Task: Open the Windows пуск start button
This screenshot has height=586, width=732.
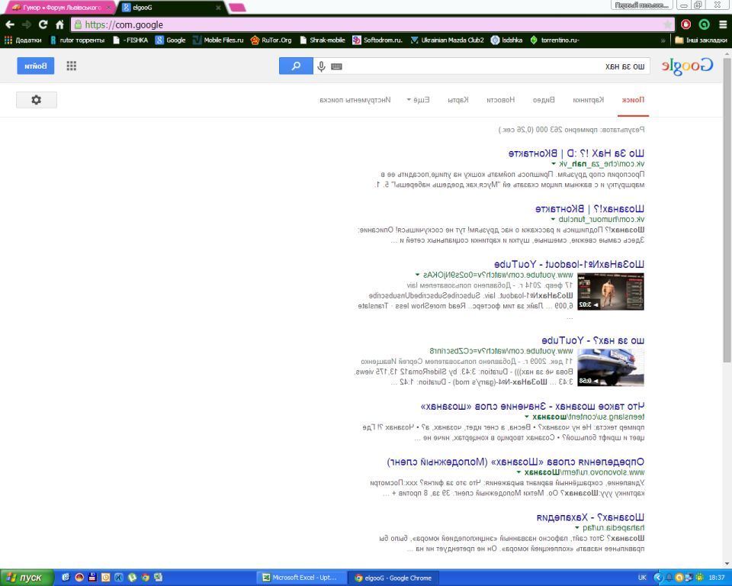Action: coord(27,578)
